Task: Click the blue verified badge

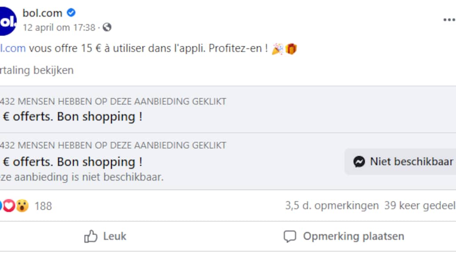Action: (71, 13)
